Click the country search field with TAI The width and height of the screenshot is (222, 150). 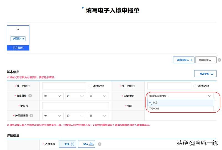tap(181, 103)
